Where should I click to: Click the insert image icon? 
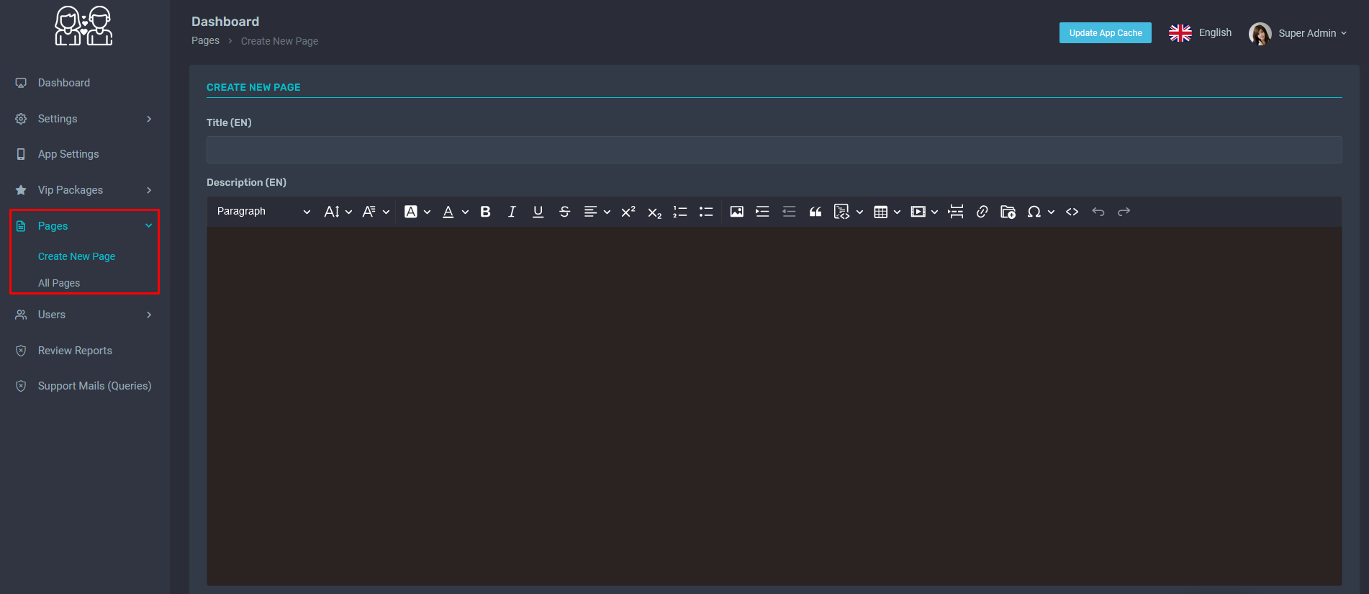pyautogui.click(x=736, y=212)
